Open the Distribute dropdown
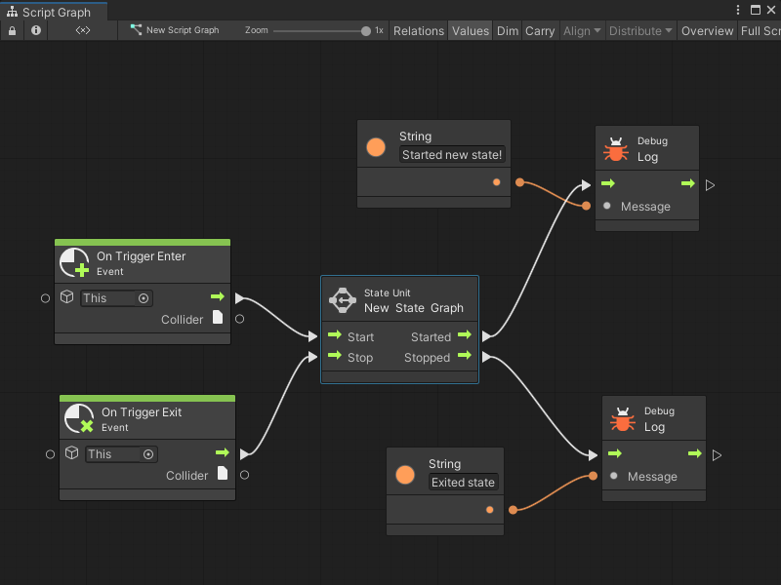This screenshot has height=585, width=781. (x=639, y=30)
